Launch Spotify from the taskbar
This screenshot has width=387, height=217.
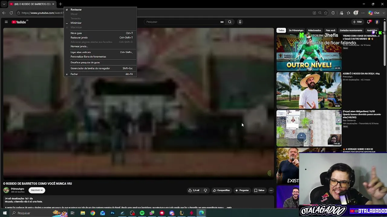[x=142, y=213]
